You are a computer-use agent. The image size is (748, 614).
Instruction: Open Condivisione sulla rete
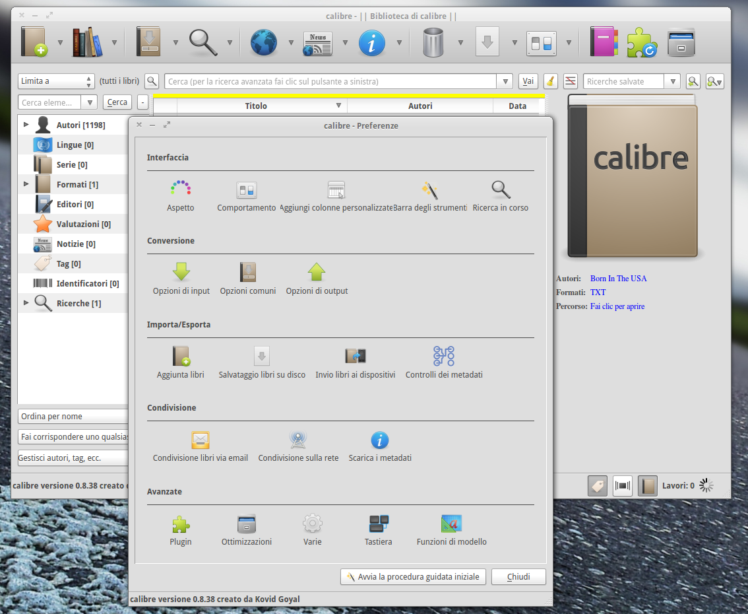click(x=298, y=446)
